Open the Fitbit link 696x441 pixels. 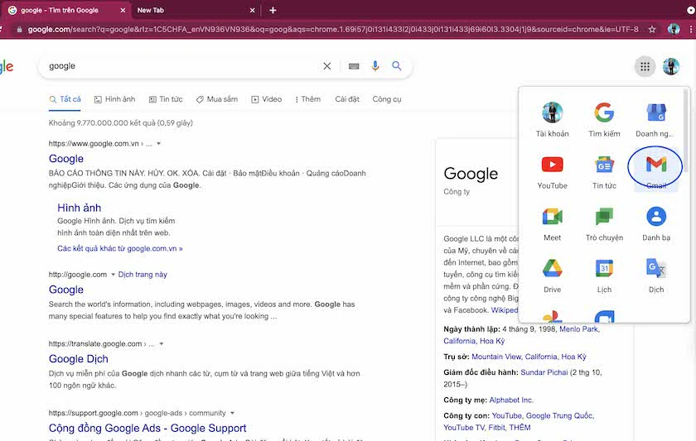point(496,427)
